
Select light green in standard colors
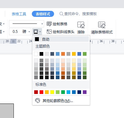click(x=58, y=92)
